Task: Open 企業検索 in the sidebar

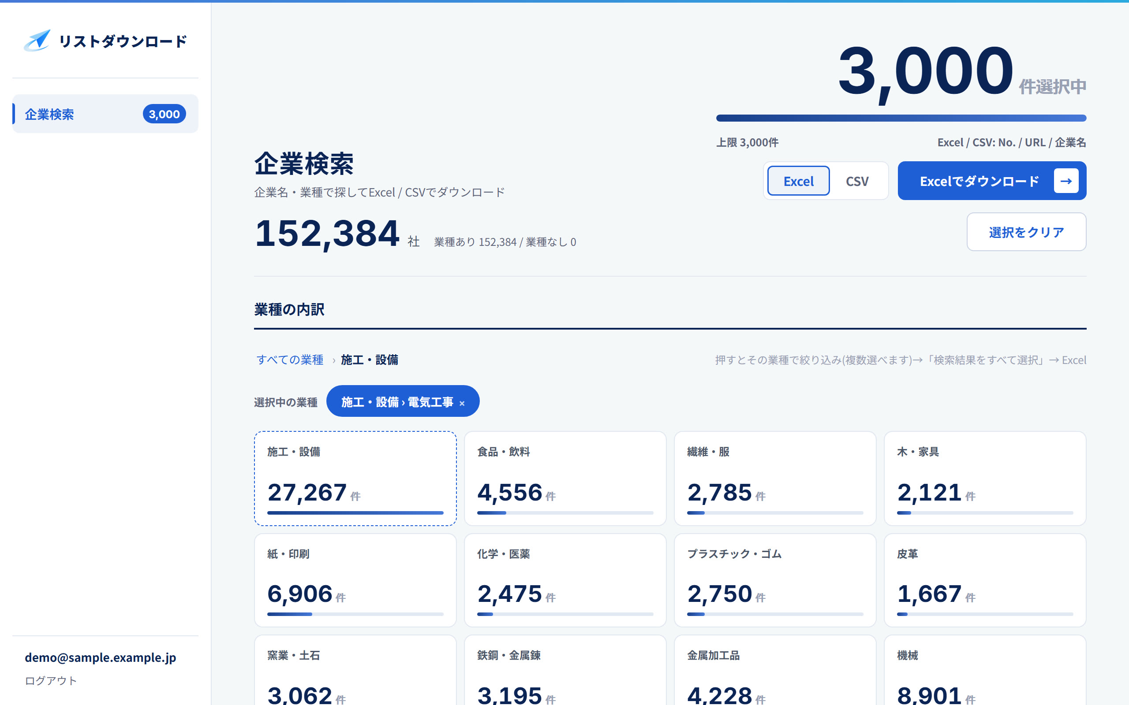Action: (105, 114)
